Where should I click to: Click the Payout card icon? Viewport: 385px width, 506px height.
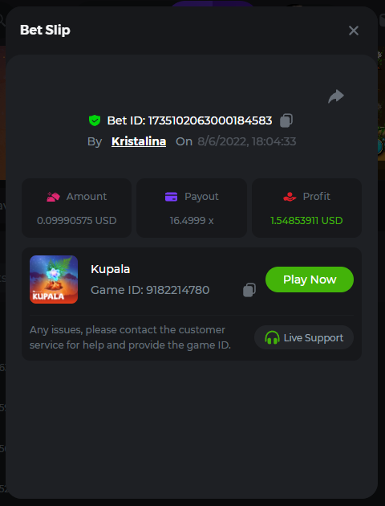tap(171, 197)
